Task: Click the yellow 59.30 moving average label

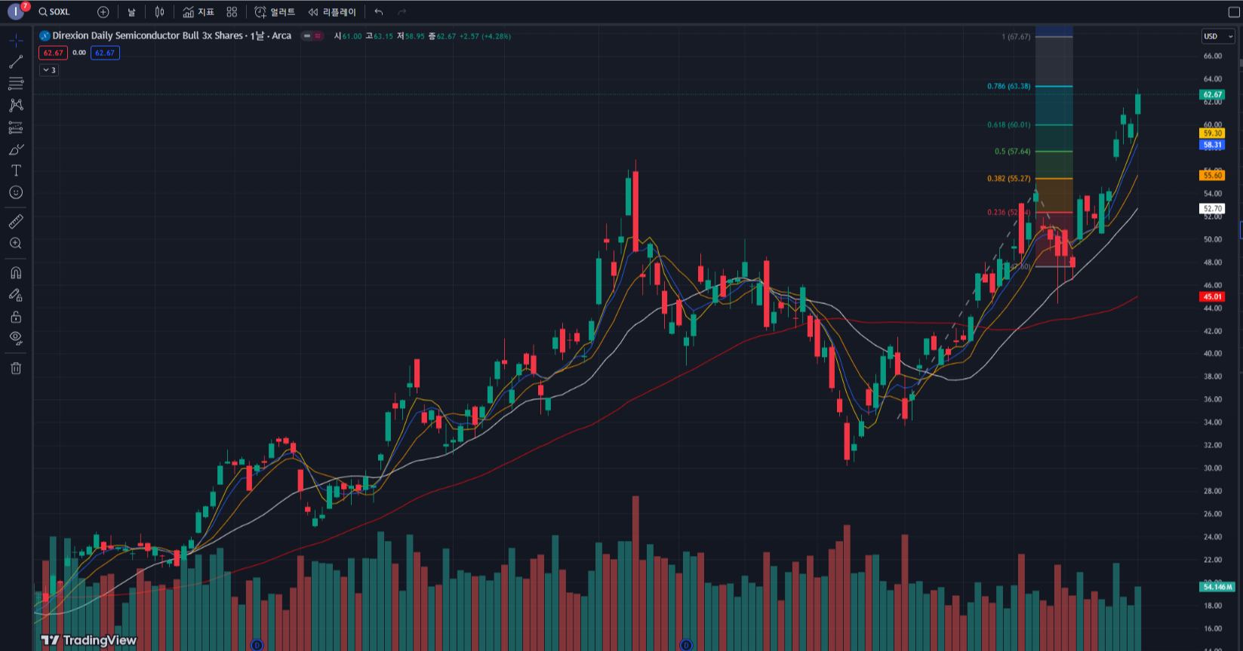Action: 1212,134
